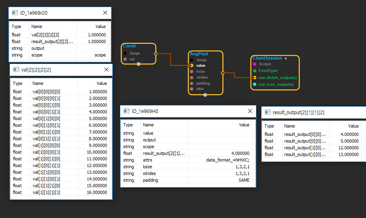Close the ID_1e968r20 panel
The height and width of the screenshot is (218, 366).
[105, 13]
